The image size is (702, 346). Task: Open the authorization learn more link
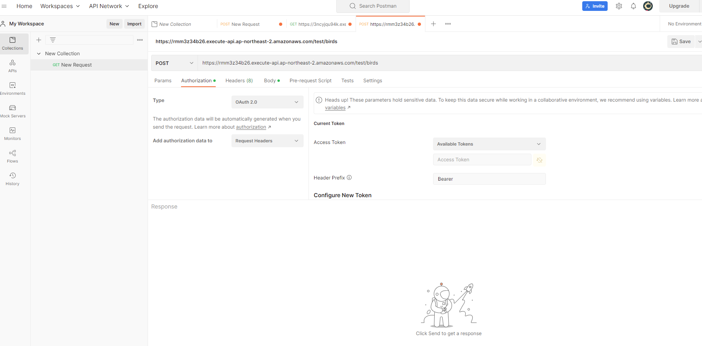tap(251, 127)
